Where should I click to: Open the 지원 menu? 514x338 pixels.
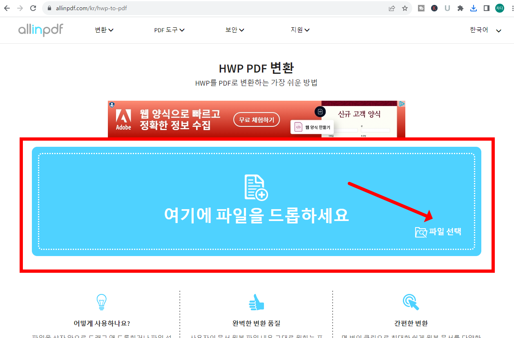pyautogui.click(x=300, y=30)
